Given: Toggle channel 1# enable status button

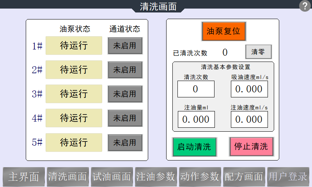Looking at the screenshot, I should point(125,46).
